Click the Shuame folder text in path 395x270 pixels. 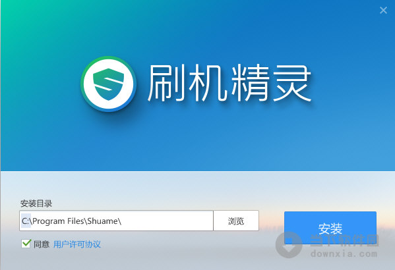point(102,221)
